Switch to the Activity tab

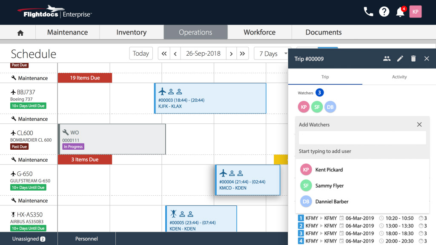(399, 77)
